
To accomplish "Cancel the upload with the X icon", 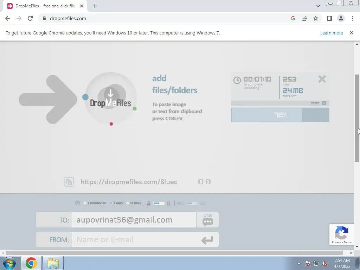I will click(x=322, y=79).
